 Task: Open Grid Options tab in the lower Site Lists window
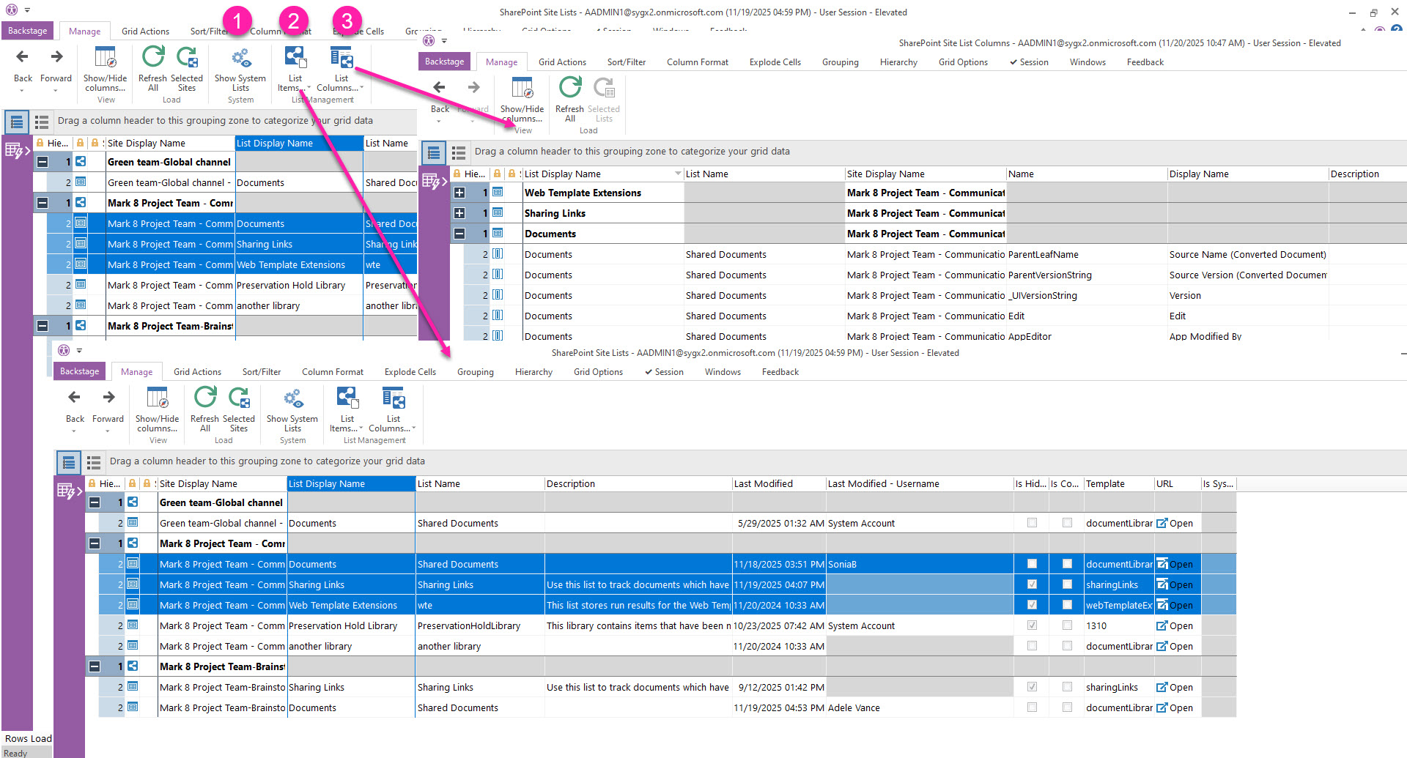[598, 372]
